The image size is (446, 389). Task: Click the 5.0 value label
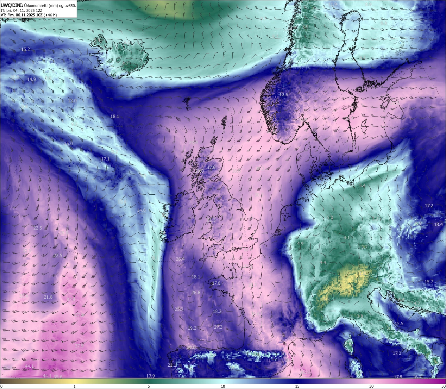330,218
